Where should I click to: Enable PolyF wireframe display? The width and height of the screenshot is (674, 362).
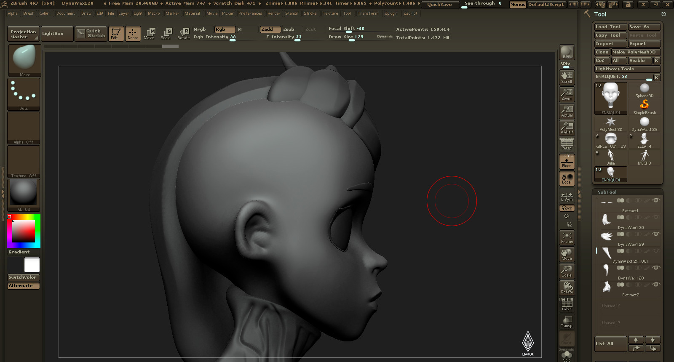[567, 305]
